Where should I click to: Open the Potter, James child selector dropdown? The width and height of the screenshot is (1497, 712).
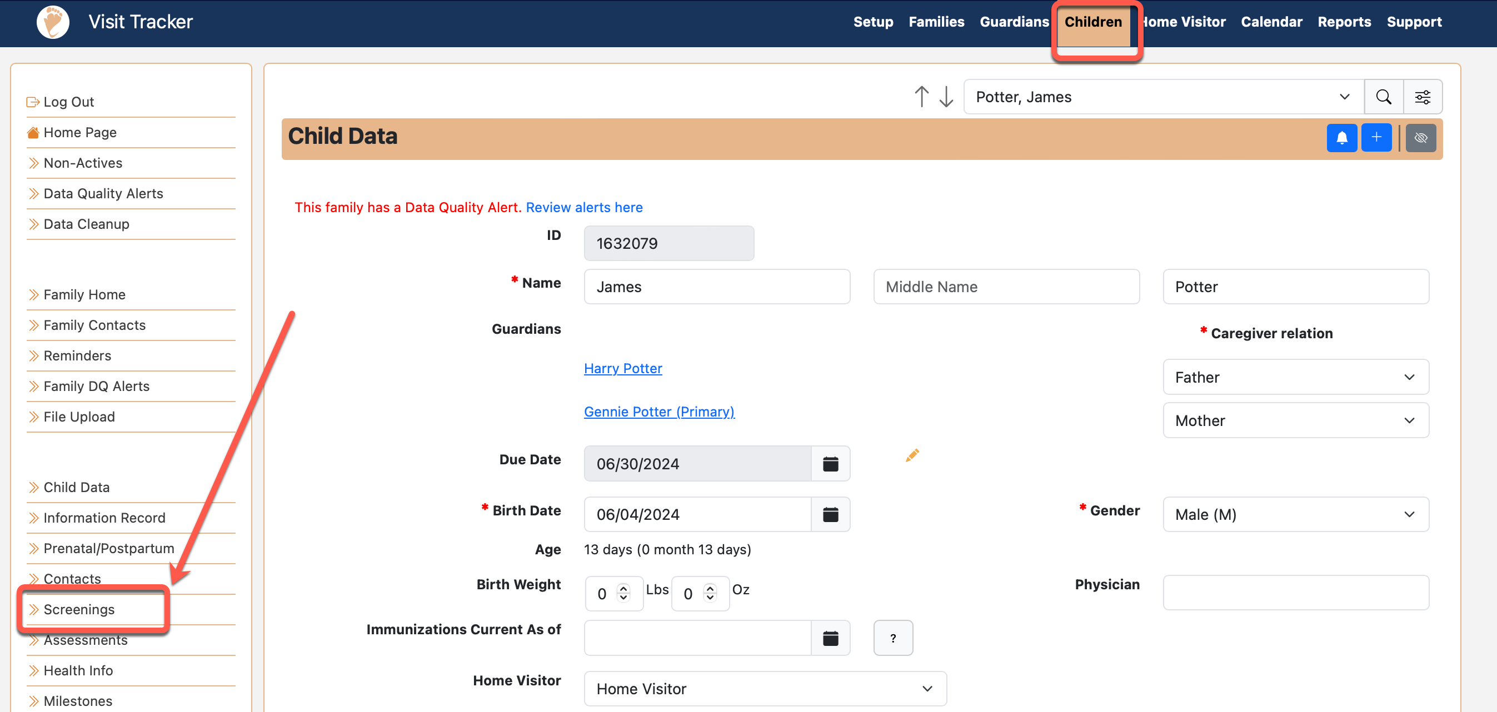(x=1164, y=97)
